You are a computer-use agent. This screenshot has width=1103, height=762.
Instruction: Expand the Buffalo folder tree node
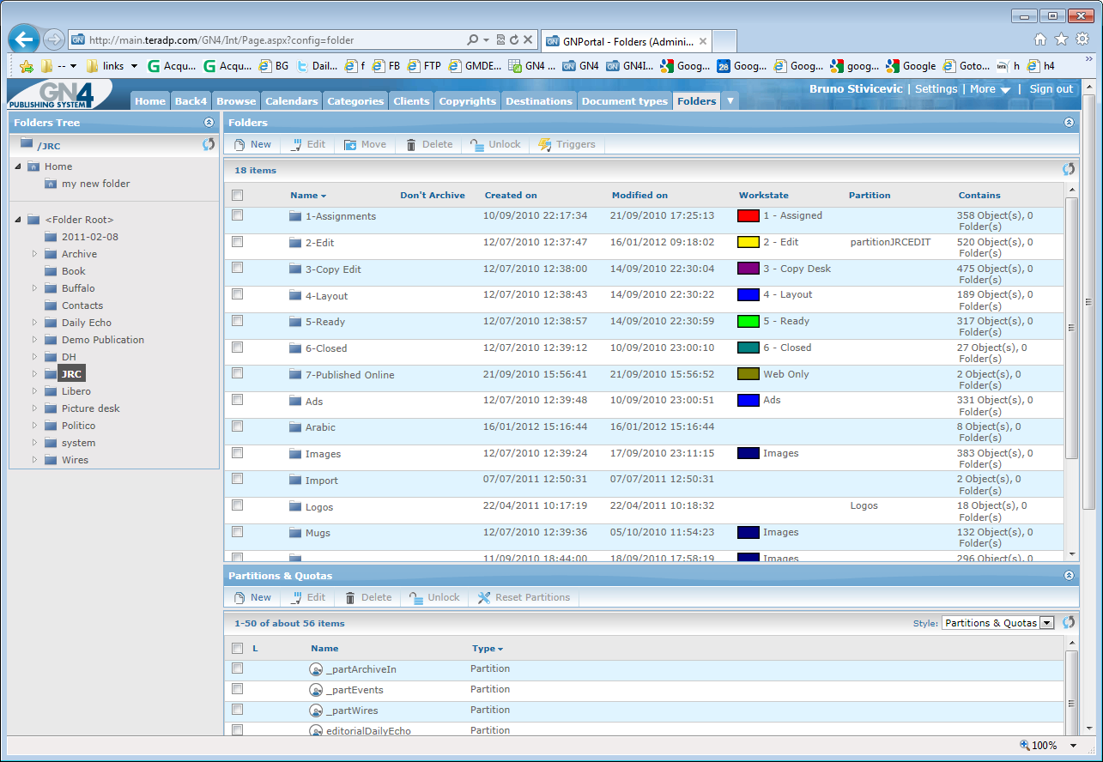(x=35, y=288)
